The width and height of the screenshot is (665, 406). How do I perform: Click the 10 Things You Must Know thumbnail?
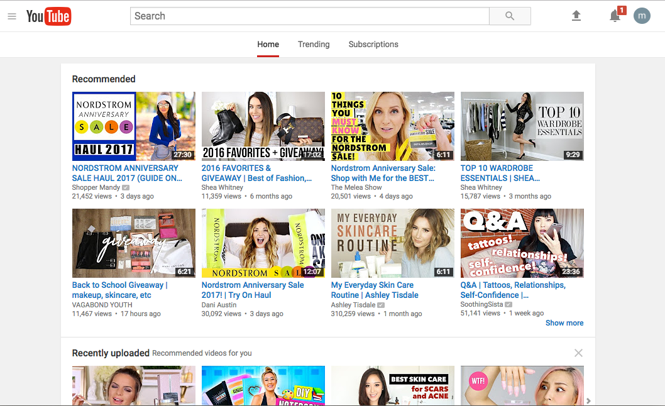click(x=393, y=126)
